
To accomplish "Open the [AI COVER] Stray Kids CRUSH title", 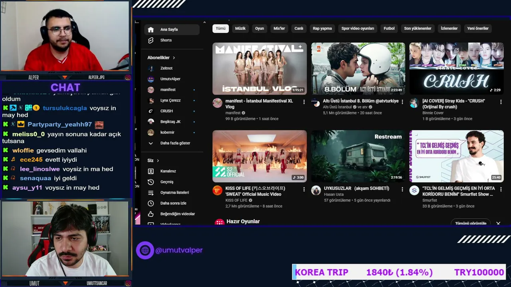I will (x=454, y=104).
